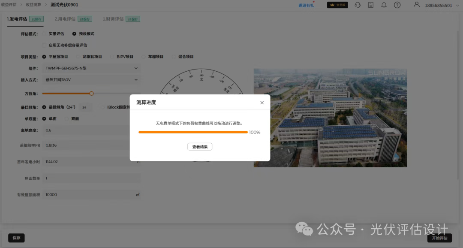Click the 首年发电小时 field
The width and height of the screenshot is (463, 248).
pyautogui.click(x=92, y=162)
